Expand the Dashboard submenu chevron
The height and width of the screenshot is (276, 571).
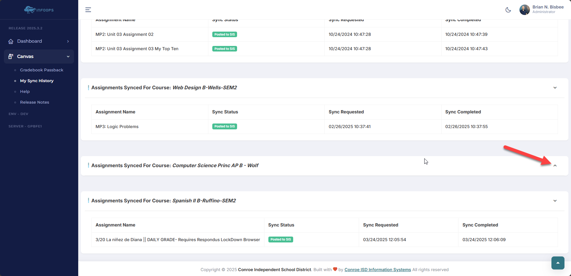(x=68, y=41)
